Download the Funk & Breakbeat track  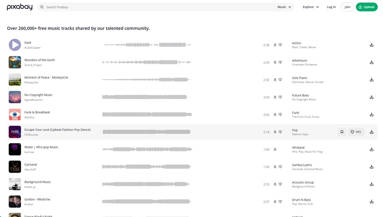[x=372, y=114]
